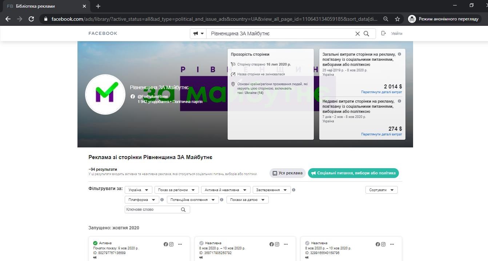Search keywords with the magnifier in Ключове слово
Screen dimensions: 488x261
(183, 210)
